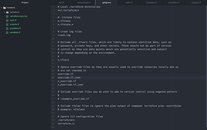Image resolution: width=207 pixels, height=130 pixels.
Task: Click the '*_override.tf' line
Action: point(67,81)
